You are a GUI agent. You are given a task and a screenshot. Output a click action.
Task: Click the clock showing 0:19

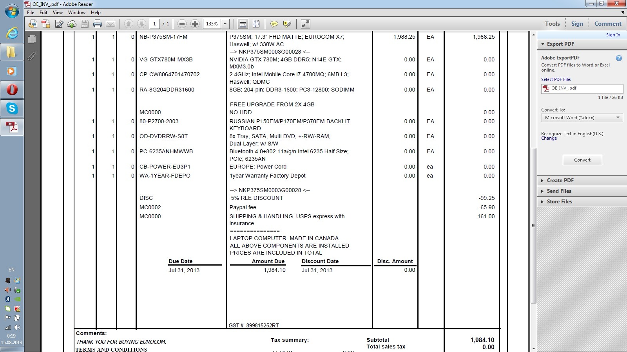[x=11, y=336]
